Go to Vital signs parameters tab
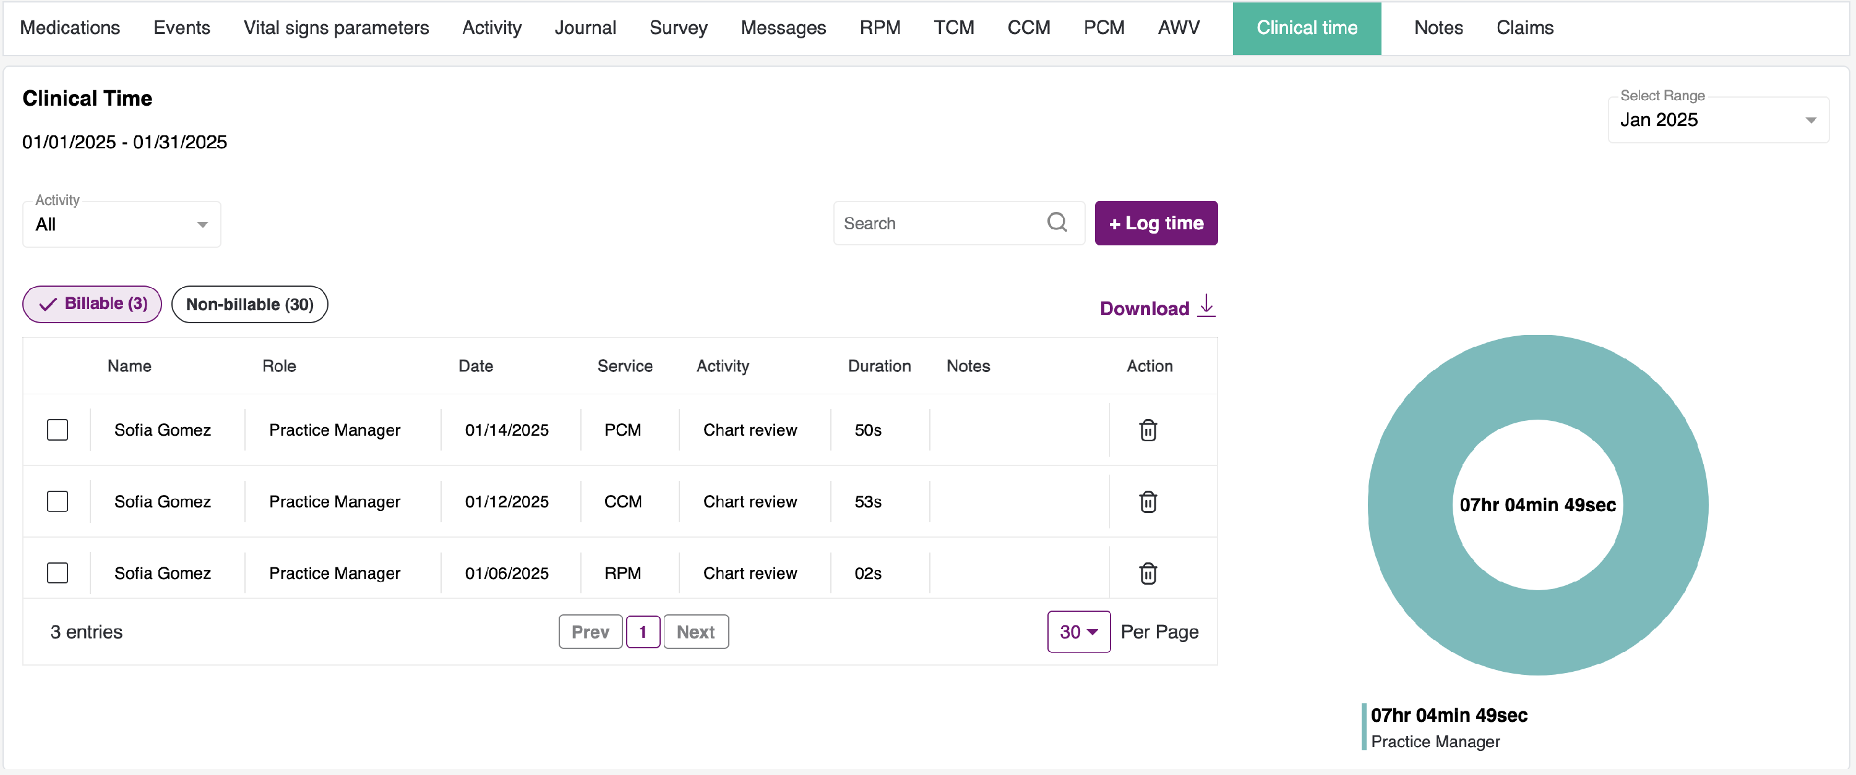Viewport: 1856px width, 775px height. click(x=336, y=27)
